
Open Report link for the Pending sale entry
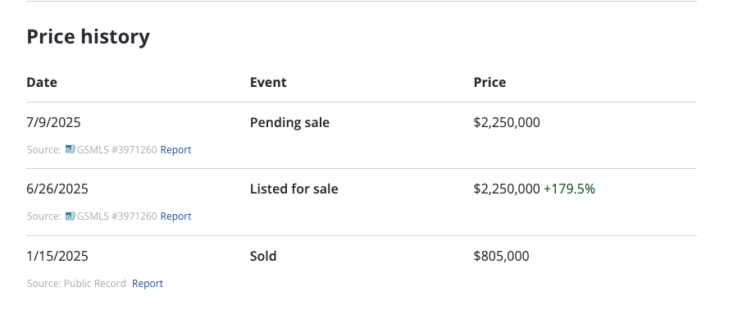click(x=175, y=149)
